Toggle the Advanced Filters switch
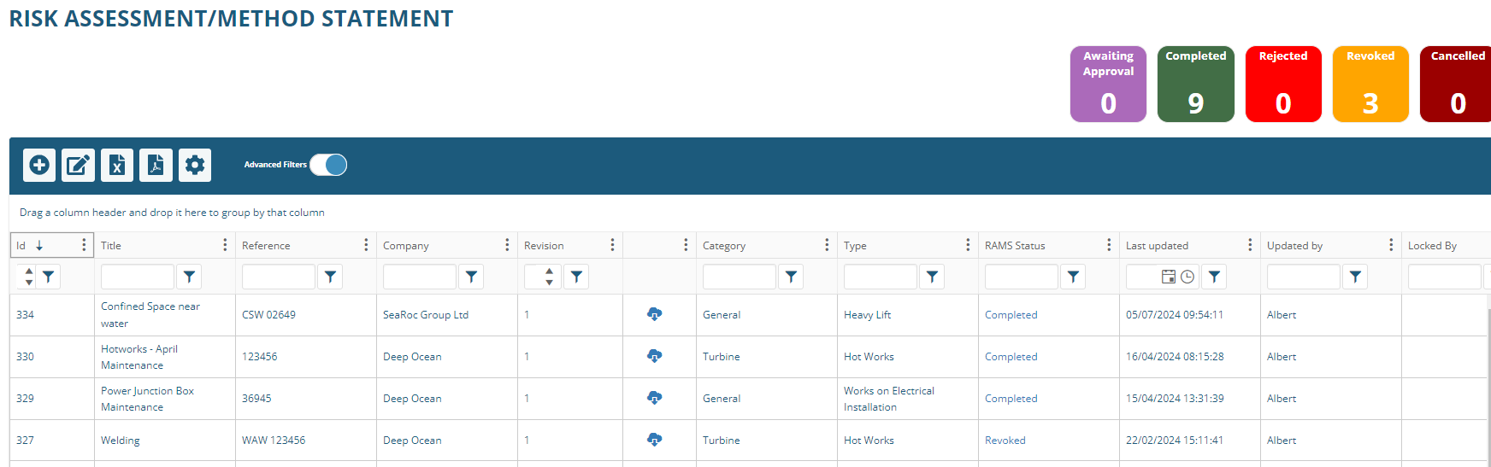This screenshot has height=467, width=1491. pyautogui.click(x=328, y=165)
